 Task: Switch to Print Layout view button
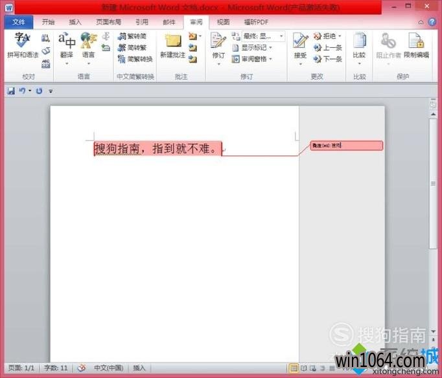click(x=294, y=368)
